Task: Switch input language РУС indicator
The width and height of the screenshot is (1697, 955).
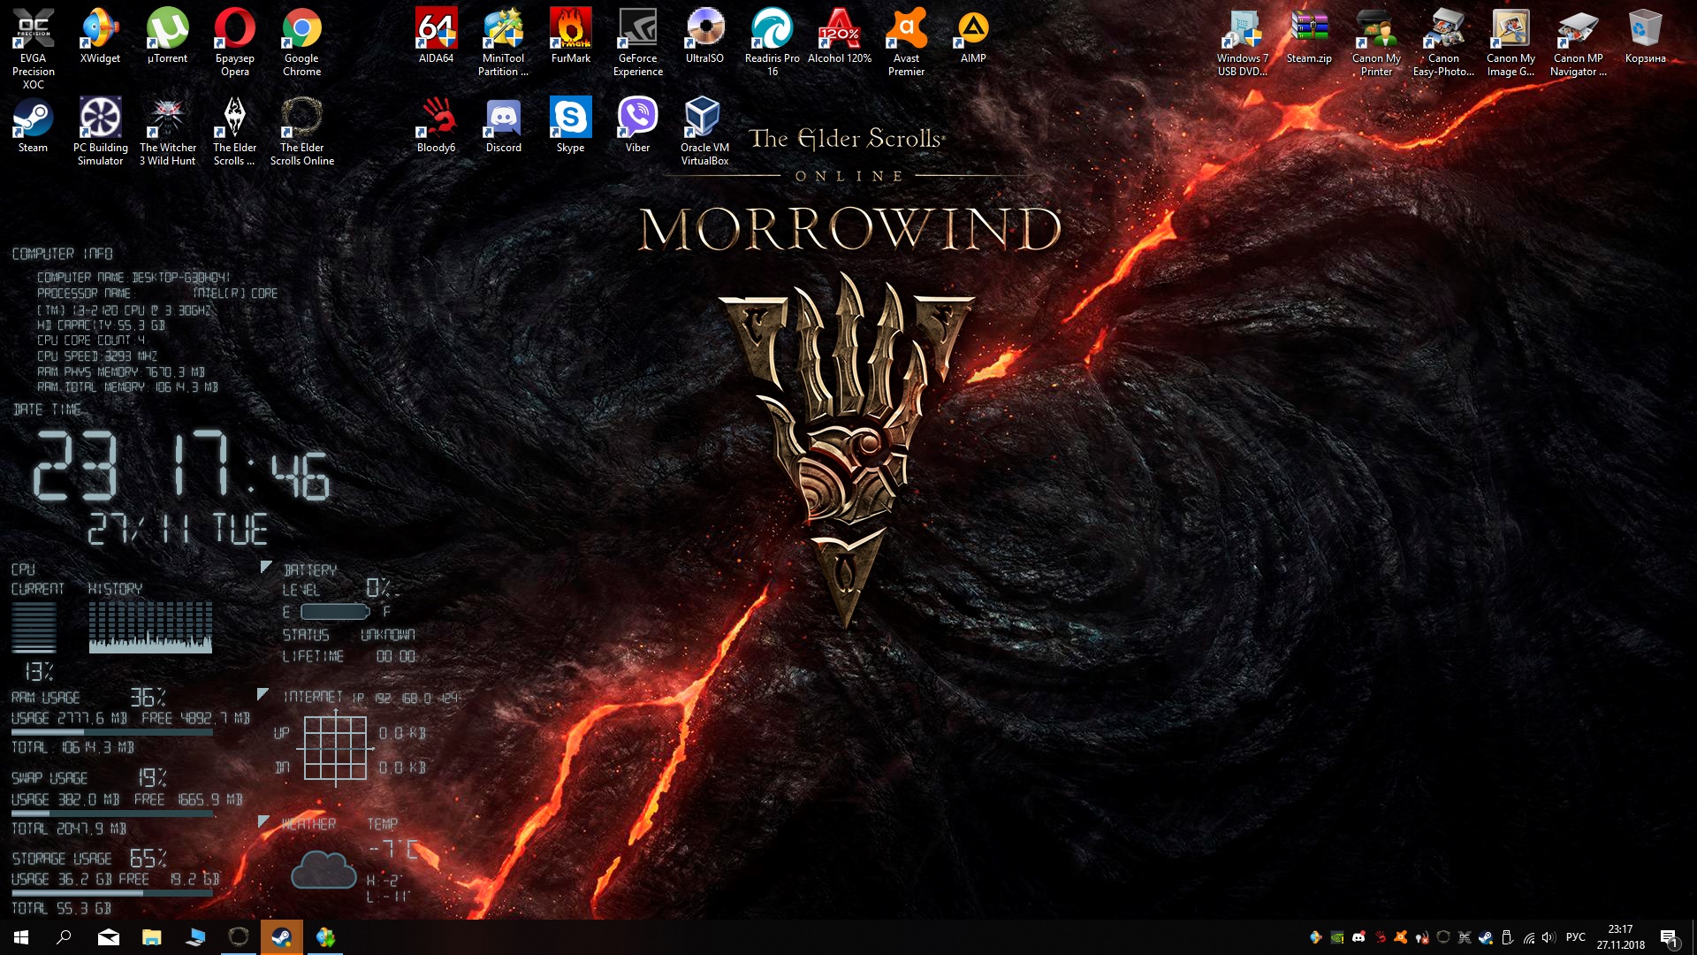Action: pyautogui.click(x=1575, y=937)
